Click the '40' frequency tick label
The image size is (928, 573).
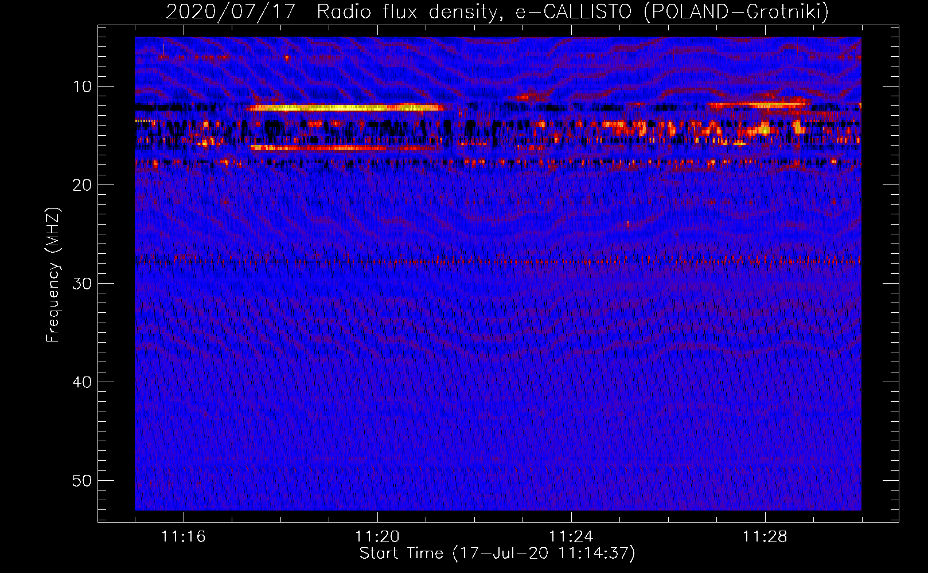(x=83, y=382)
